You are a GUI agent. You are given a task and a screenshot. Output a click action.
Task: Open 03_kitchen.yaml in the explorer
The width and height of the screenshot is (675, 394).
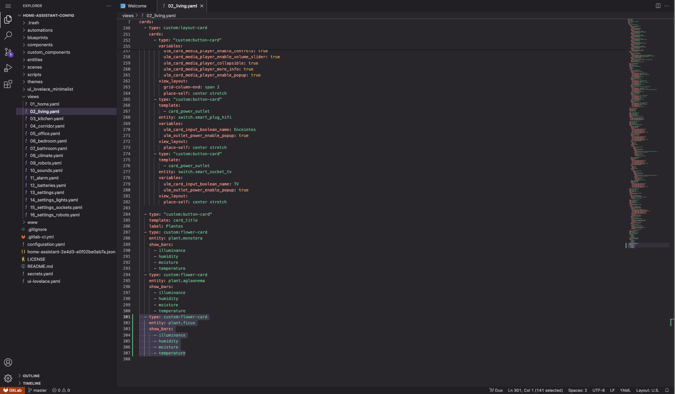coord(47,119)
